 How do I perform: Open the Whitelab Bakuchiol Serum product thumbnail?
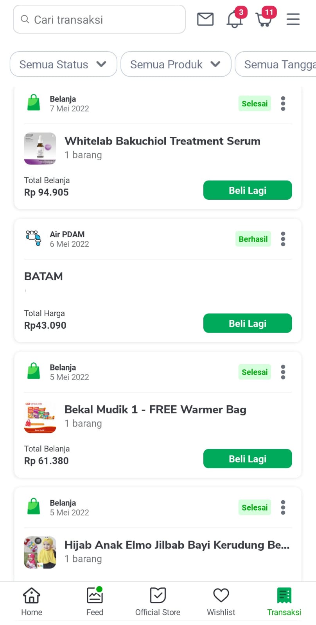click(40, 149)
